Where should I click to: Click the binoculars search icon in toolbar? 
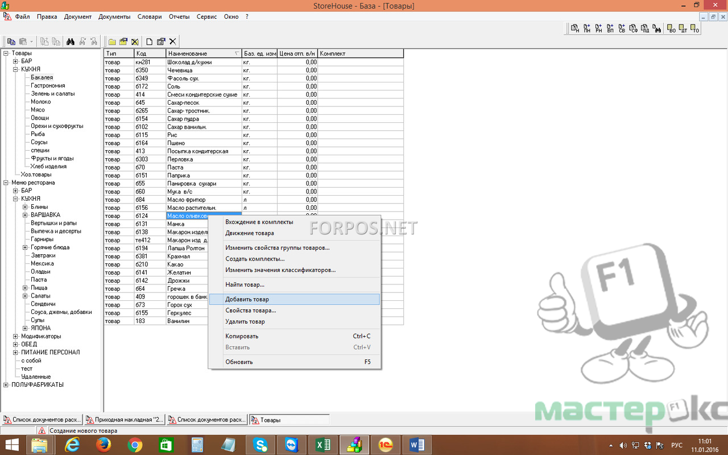(x=71, y=42)
